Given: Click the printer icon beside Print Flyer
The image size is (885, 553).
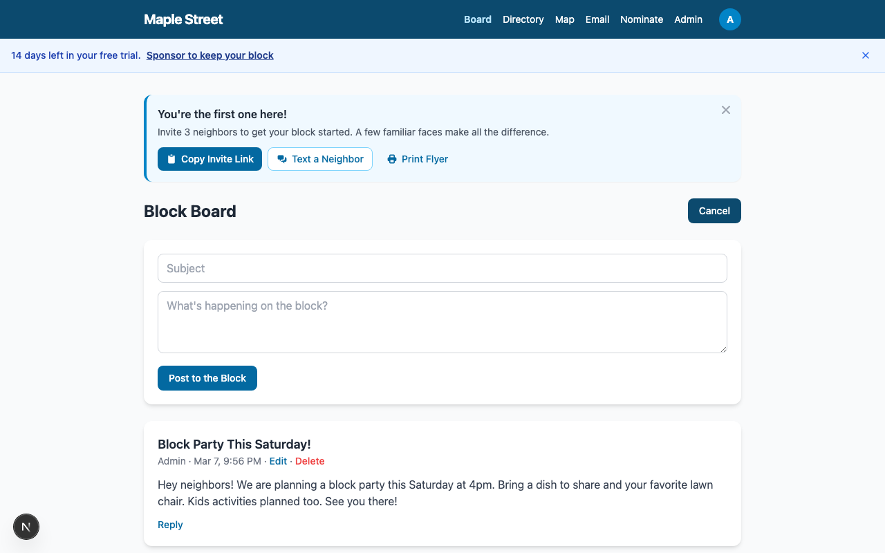Looking at the screenshot, I should point(392,159).
